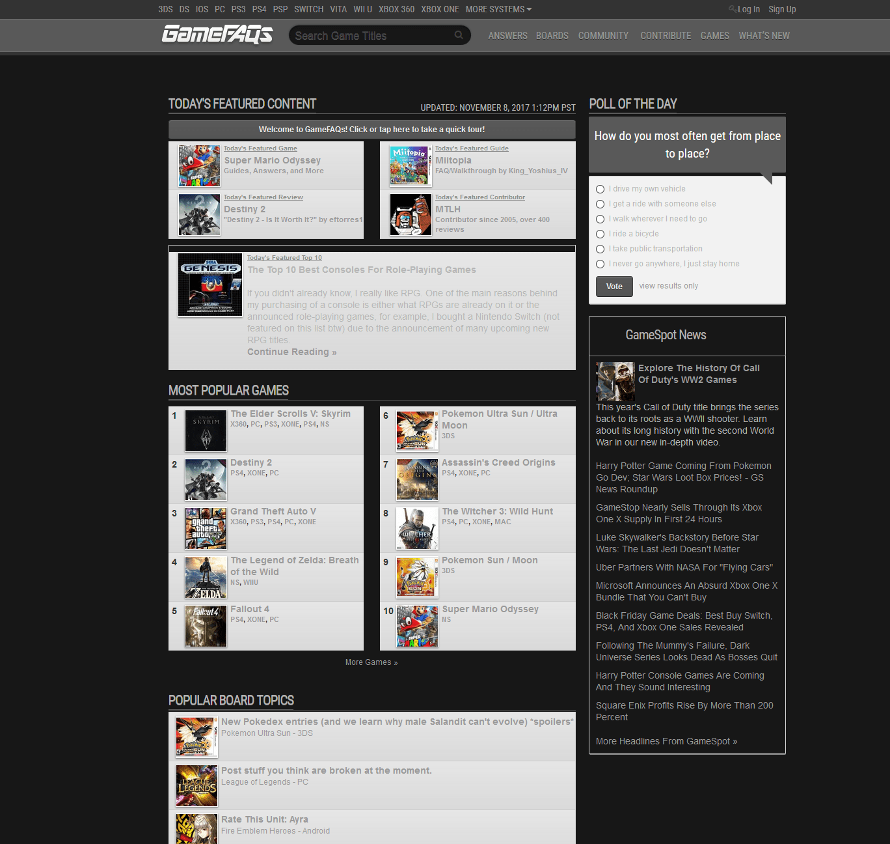The height and width of the screenshot is (844, 890).
Task: Open the SWITCH platform page
Action: tap(308, 9)
